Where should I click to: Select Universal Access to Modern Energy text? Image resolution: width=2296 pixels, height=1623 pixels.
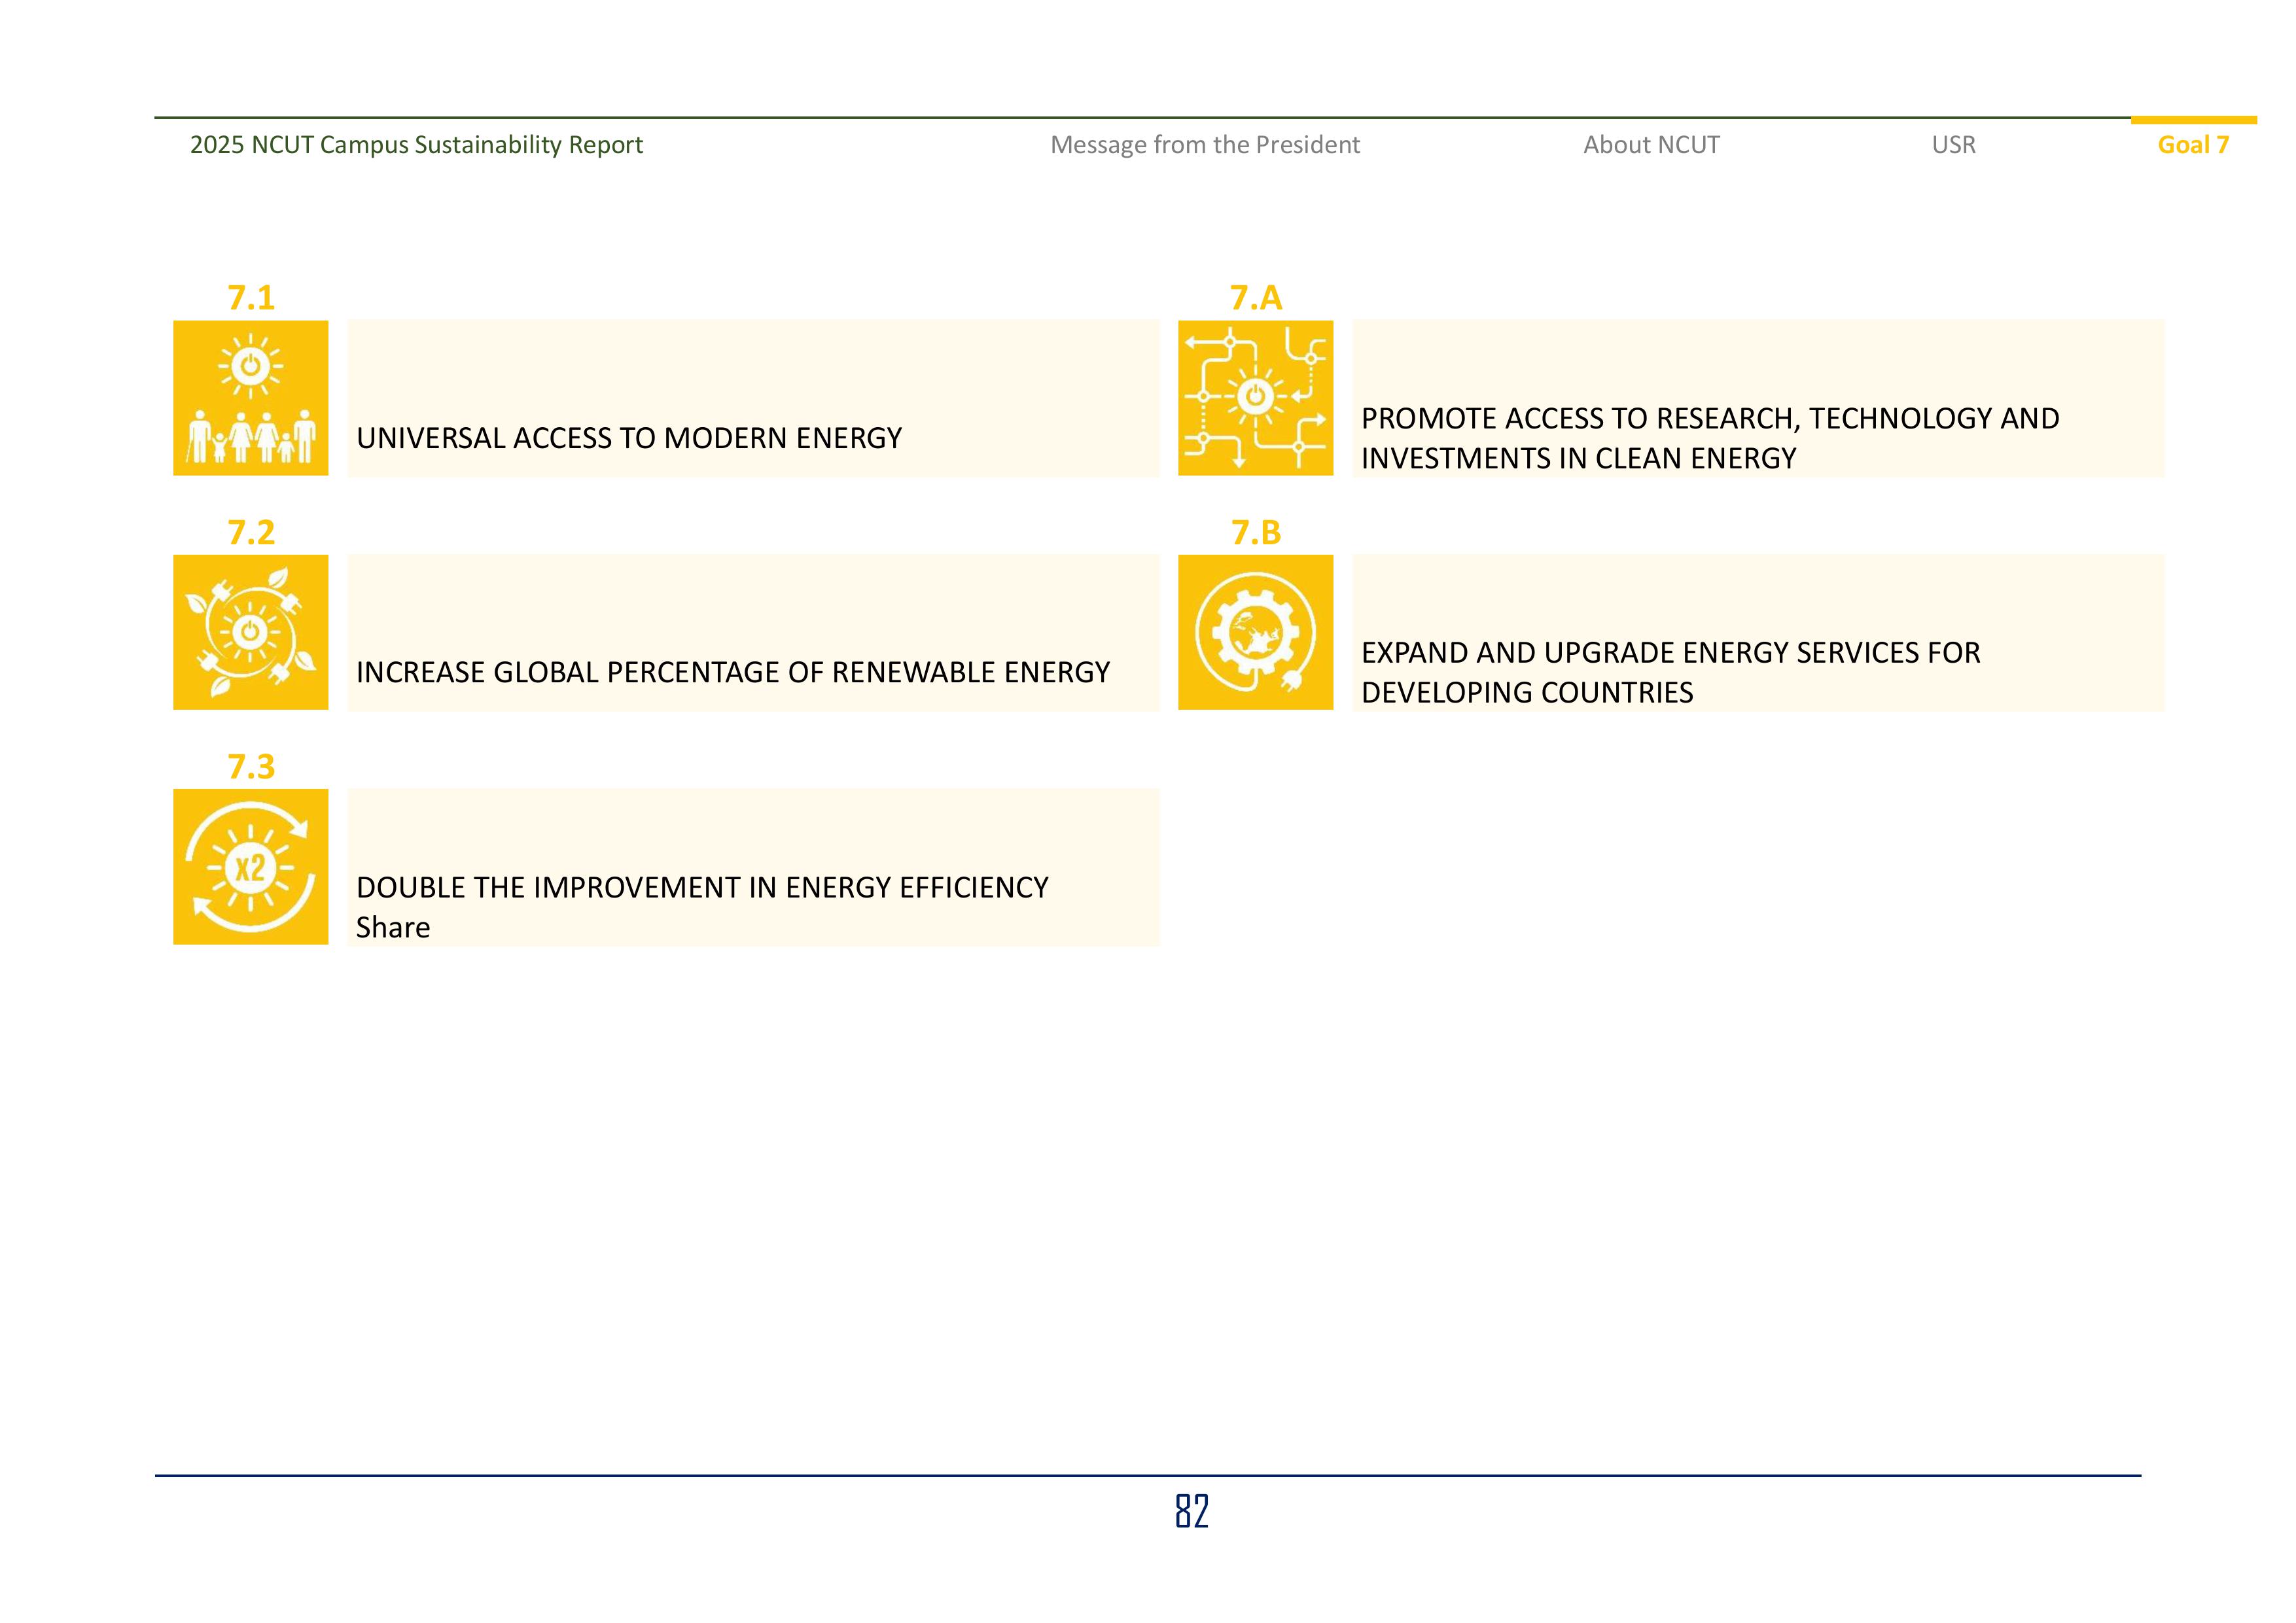[x=629, y=438]
